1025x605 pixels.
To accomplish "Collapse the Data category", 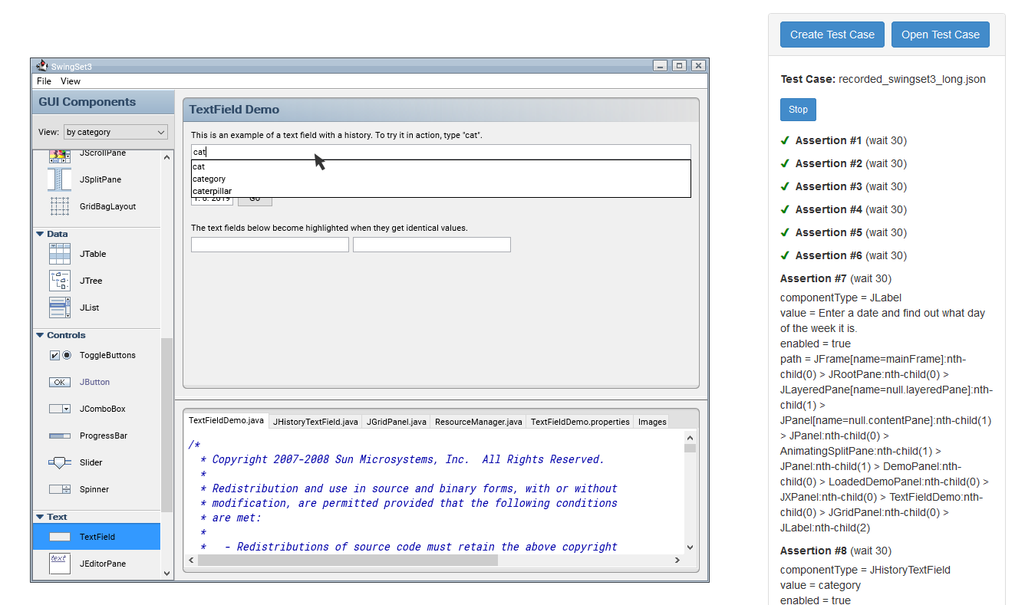I will coord(40,234).
